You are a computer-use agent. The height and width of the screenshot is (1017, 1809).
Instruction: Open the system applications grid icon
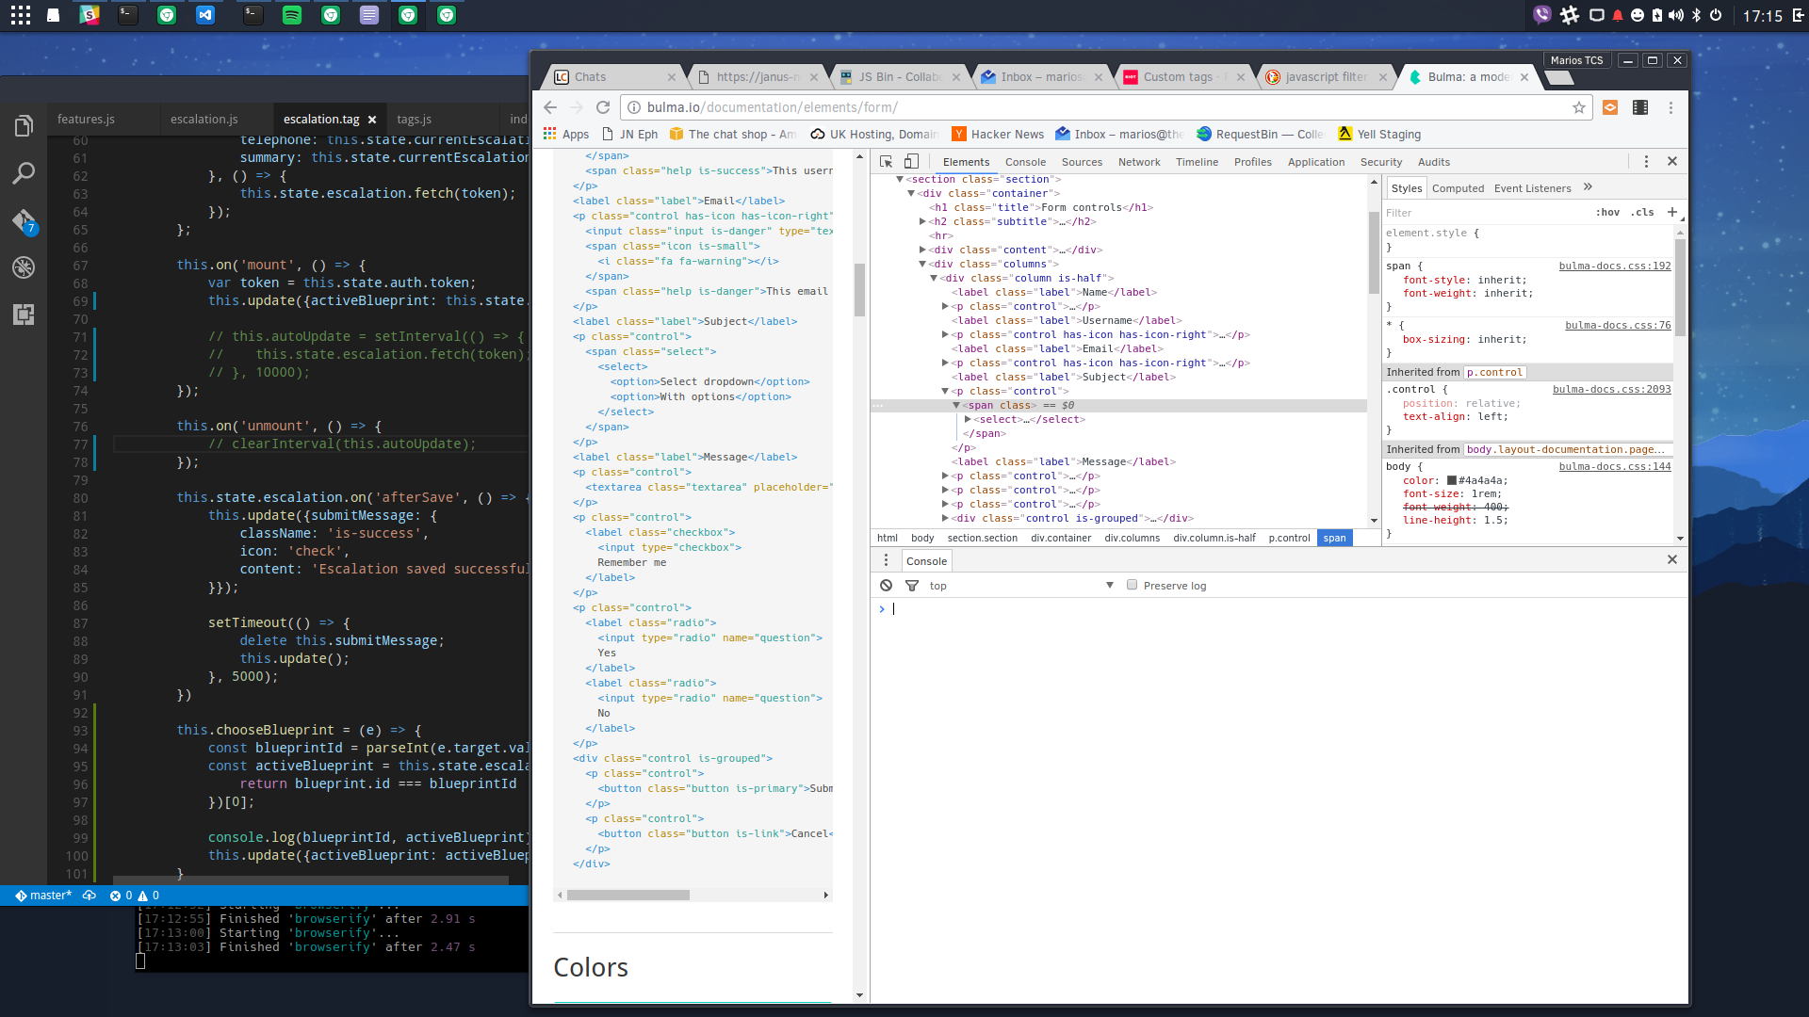pyautogui.click(x=21, y=15)
